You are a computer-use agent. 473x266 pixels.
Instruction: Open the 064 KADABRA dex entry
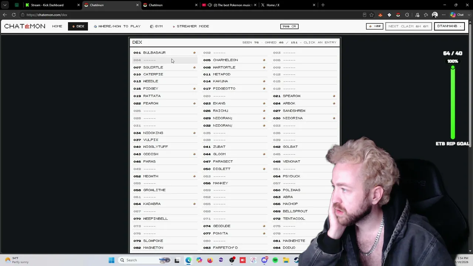[165, 204]
